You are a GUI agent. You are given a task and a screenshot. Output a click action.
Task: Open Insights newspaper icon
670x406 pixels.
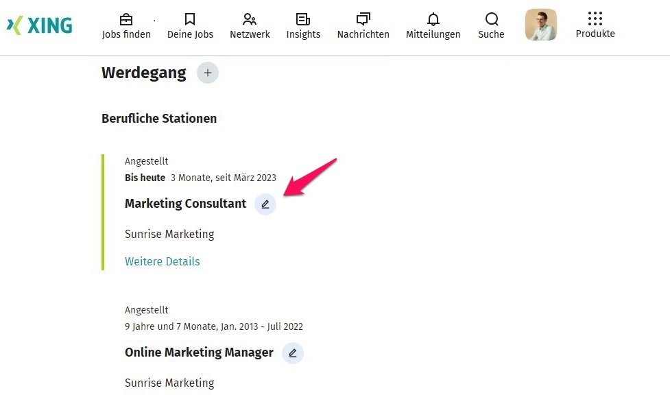303,19
